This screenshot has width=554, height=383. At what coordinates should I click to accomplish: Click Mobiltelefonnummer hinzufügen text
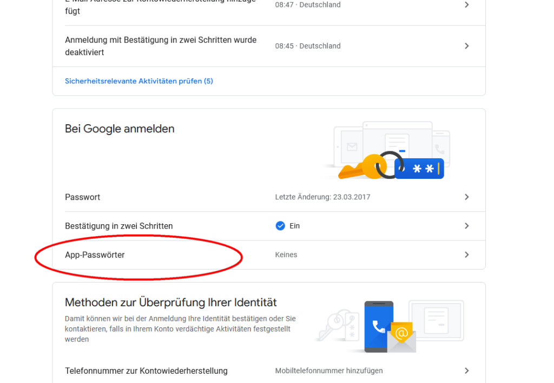pyautogui.click(x=328, y=371)
